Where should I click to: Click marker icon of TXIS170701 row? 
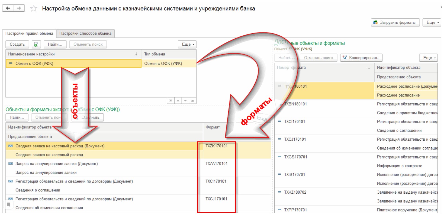click(x=279, y=174)
